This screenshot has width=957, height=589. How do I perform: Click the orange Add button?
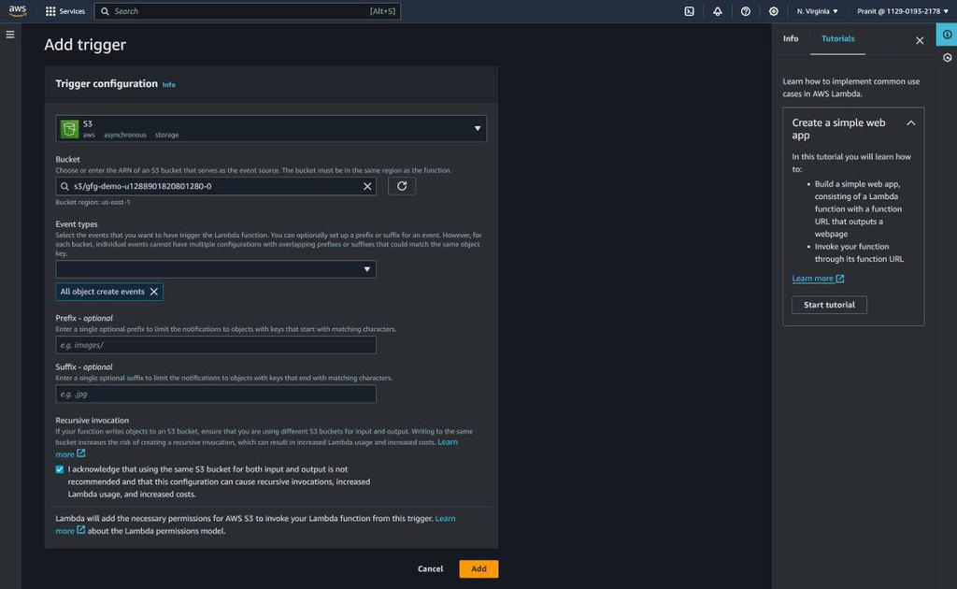point(478,568)
